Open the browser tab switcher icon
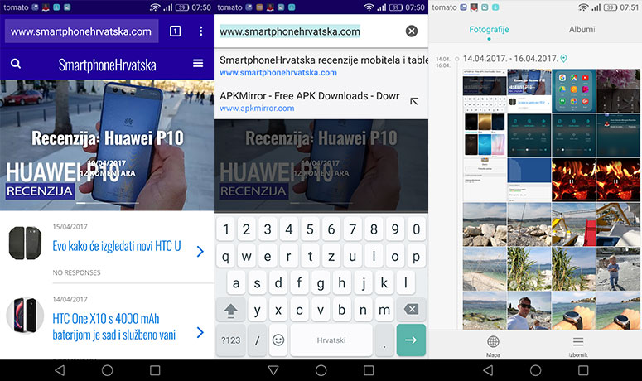The width and height of the screenshot is (642, 381). (x=176, y=31)
